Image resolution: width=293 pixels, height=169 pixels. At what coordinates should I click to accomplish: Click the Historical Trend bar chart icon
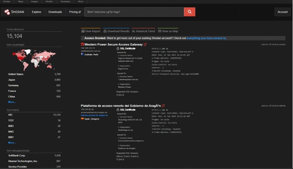[x=133, y=31]
